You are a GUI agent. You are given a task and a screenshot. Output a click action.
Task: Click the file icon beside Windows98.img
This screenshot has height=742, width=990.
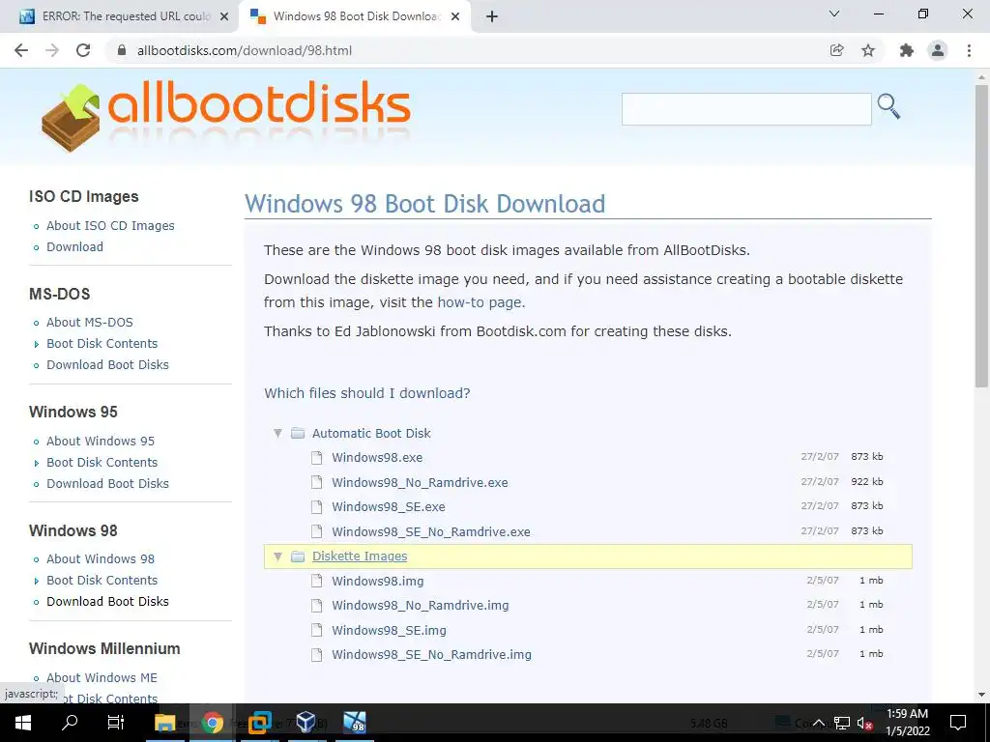tap(317, 581)
